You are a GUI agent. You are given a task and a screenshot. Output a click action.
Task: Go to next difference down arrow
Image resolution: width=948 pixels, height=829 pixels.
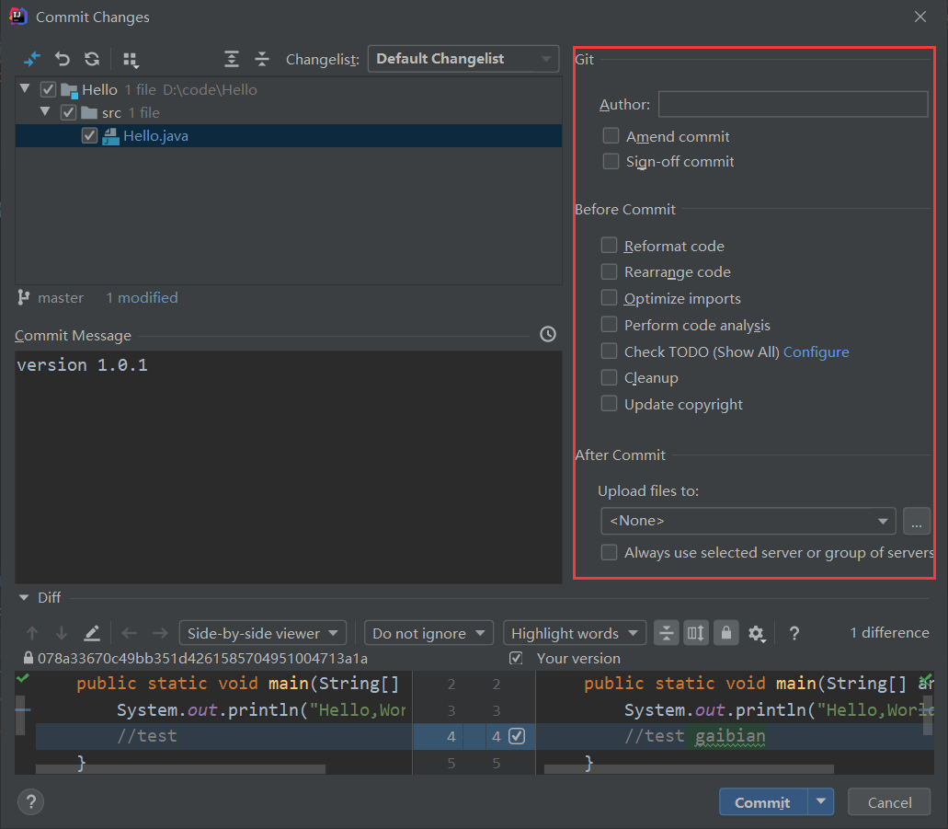tap(61, 634)
